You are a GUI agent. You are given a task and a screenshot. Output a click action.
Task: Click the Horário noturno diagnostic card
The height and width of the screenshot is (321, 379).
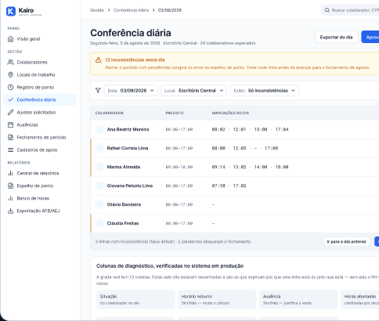(217, 299)
